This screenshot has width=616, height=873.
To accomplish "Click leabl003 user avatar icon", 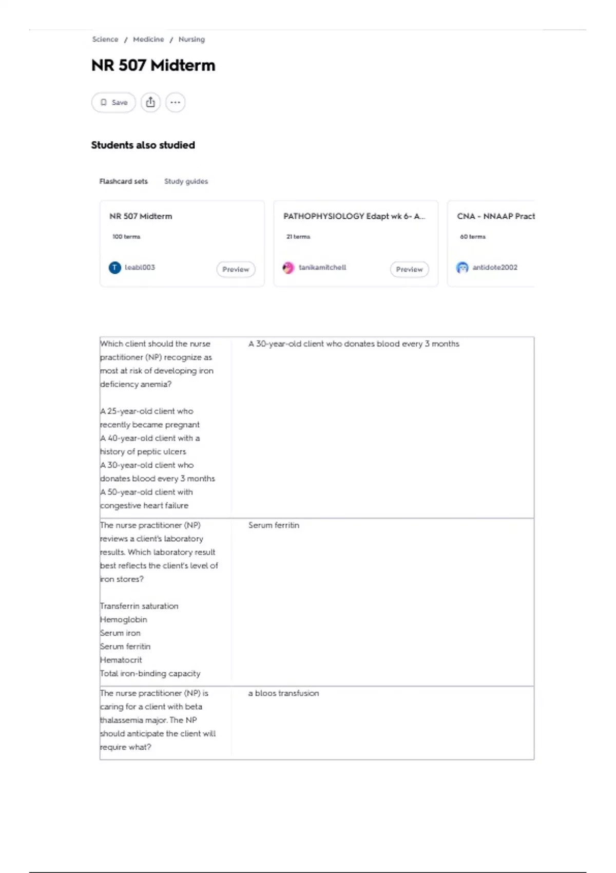I will [115, 268].
